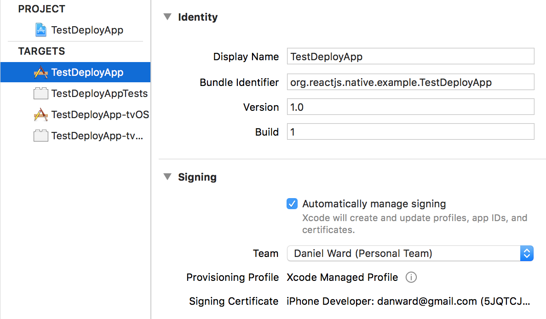Focus the Display Name text field
546x319 pixels.
coord(410,57)
